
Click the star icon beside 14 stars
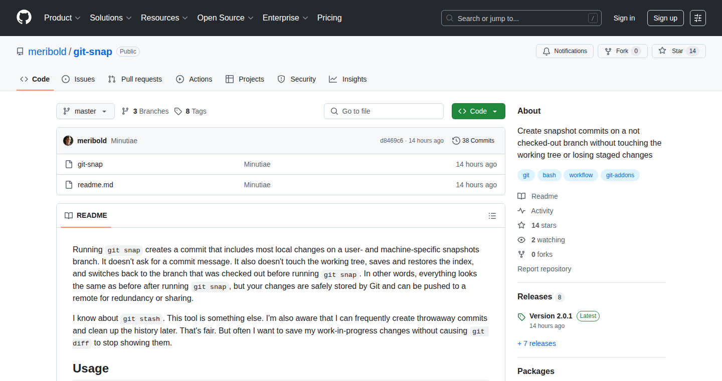pyautogui.click(x=521, y=225)
